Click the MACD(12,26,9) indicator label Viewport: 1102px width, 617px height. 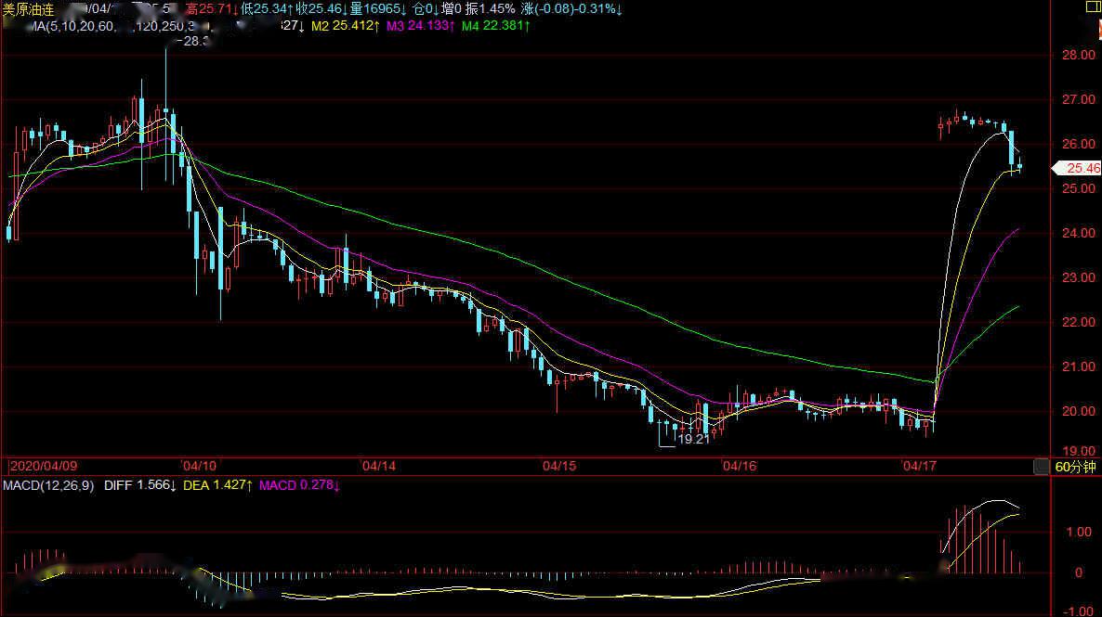[x=48, y=485]
